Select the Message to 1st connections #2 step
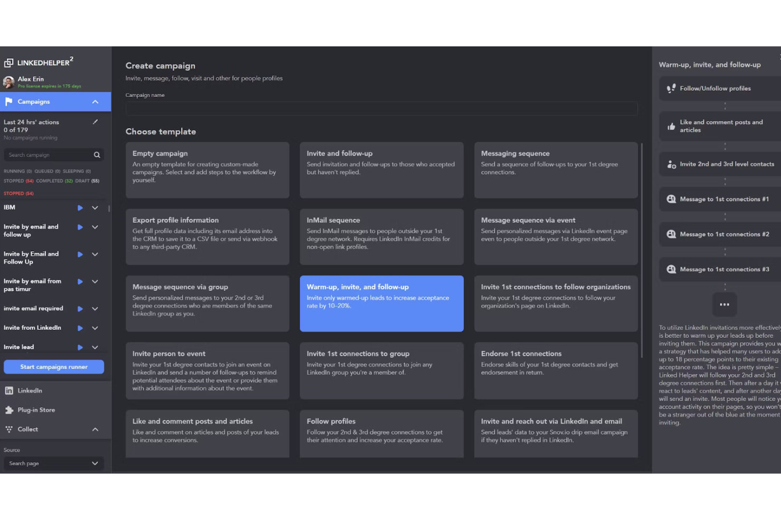The image size is (781, 520). coord(720,234)
